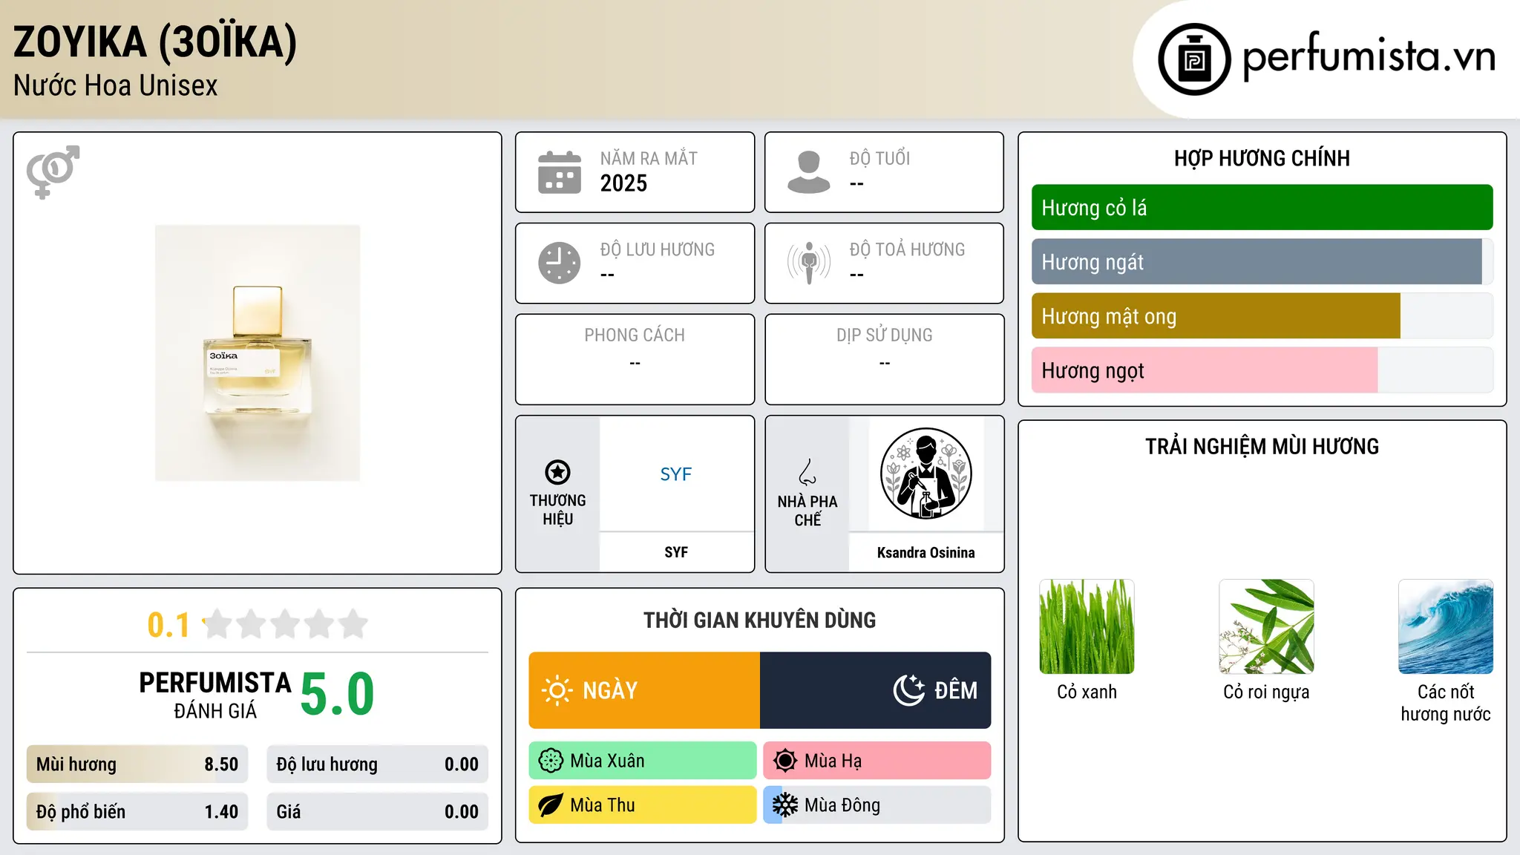This screenshot has height=855, width=1520.
Task: Click the flower icon for Mùa Xuân
Action: coord(551,761)
